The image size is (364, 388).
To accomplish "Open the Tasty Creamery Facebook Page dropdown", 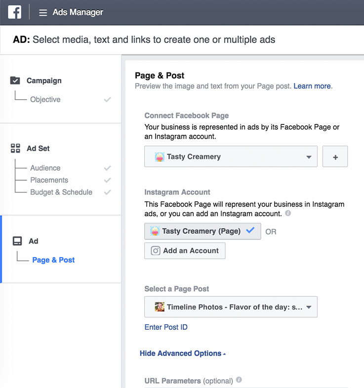I will point(231,156).
